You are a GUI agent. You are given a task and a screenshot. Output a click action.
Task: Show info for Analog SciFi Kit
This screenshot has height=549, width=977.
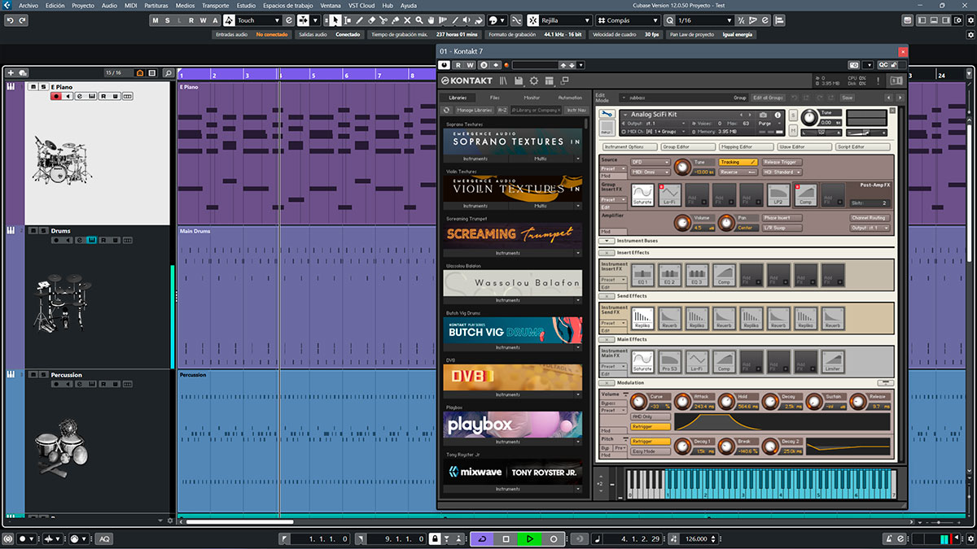(x=778, y=115)
